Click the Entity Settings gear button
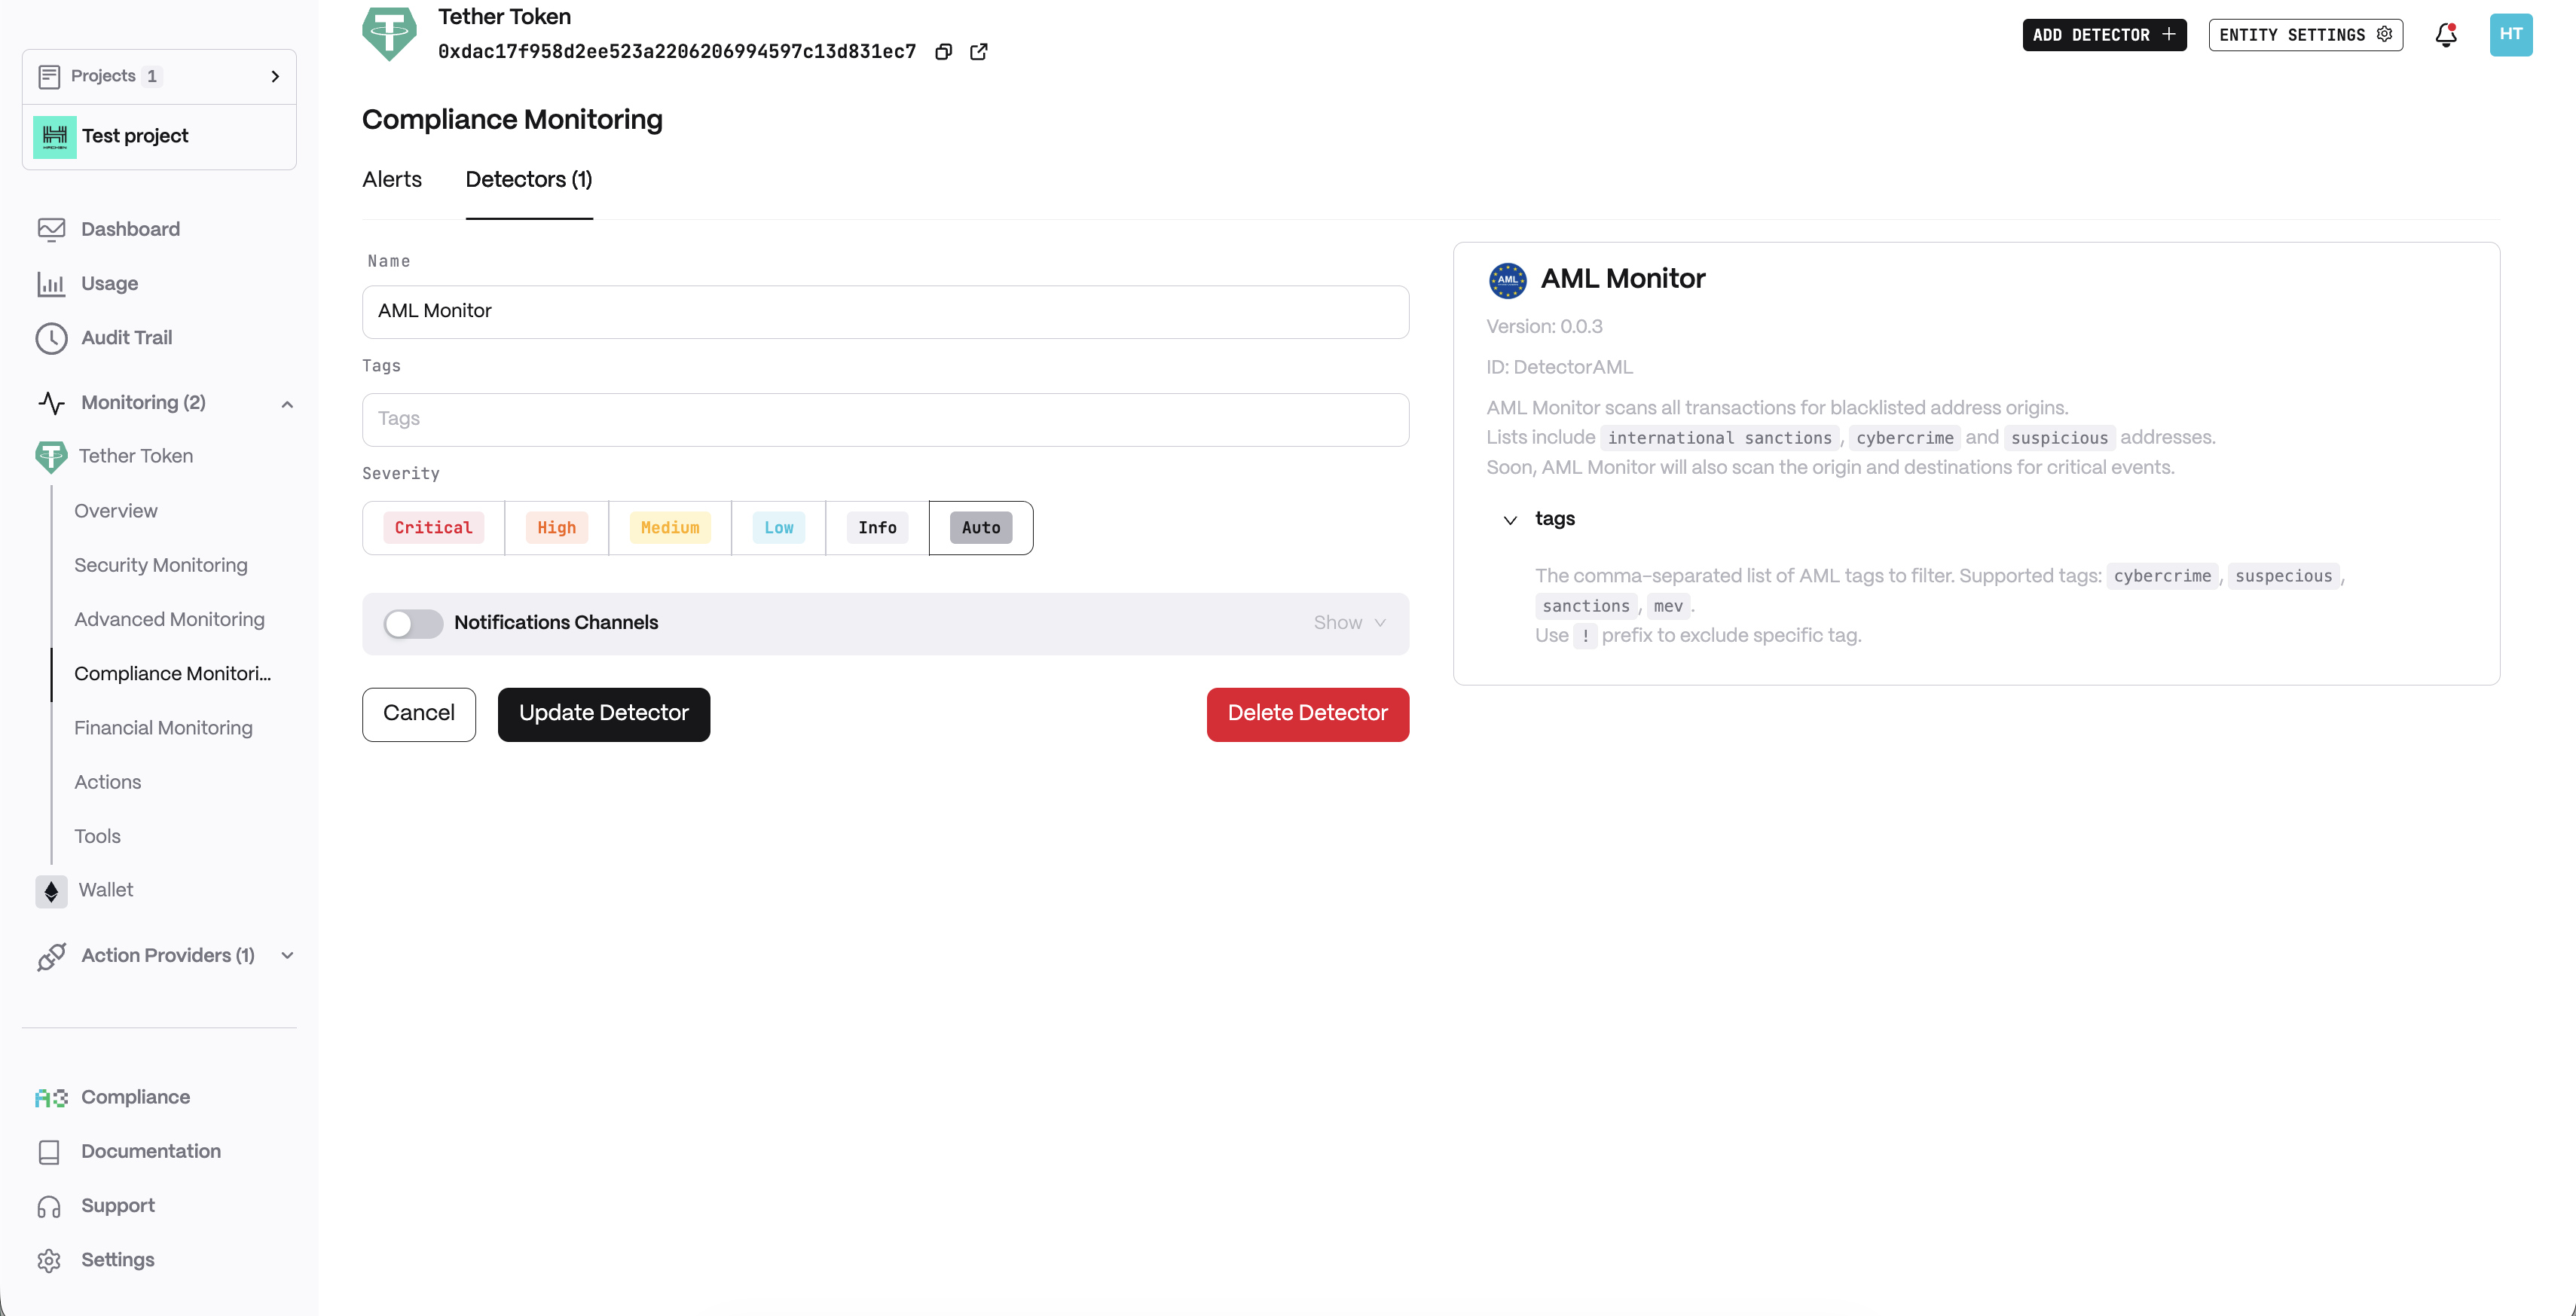Screen dimensions: 2576x1316 click(x=2305, y=35)
